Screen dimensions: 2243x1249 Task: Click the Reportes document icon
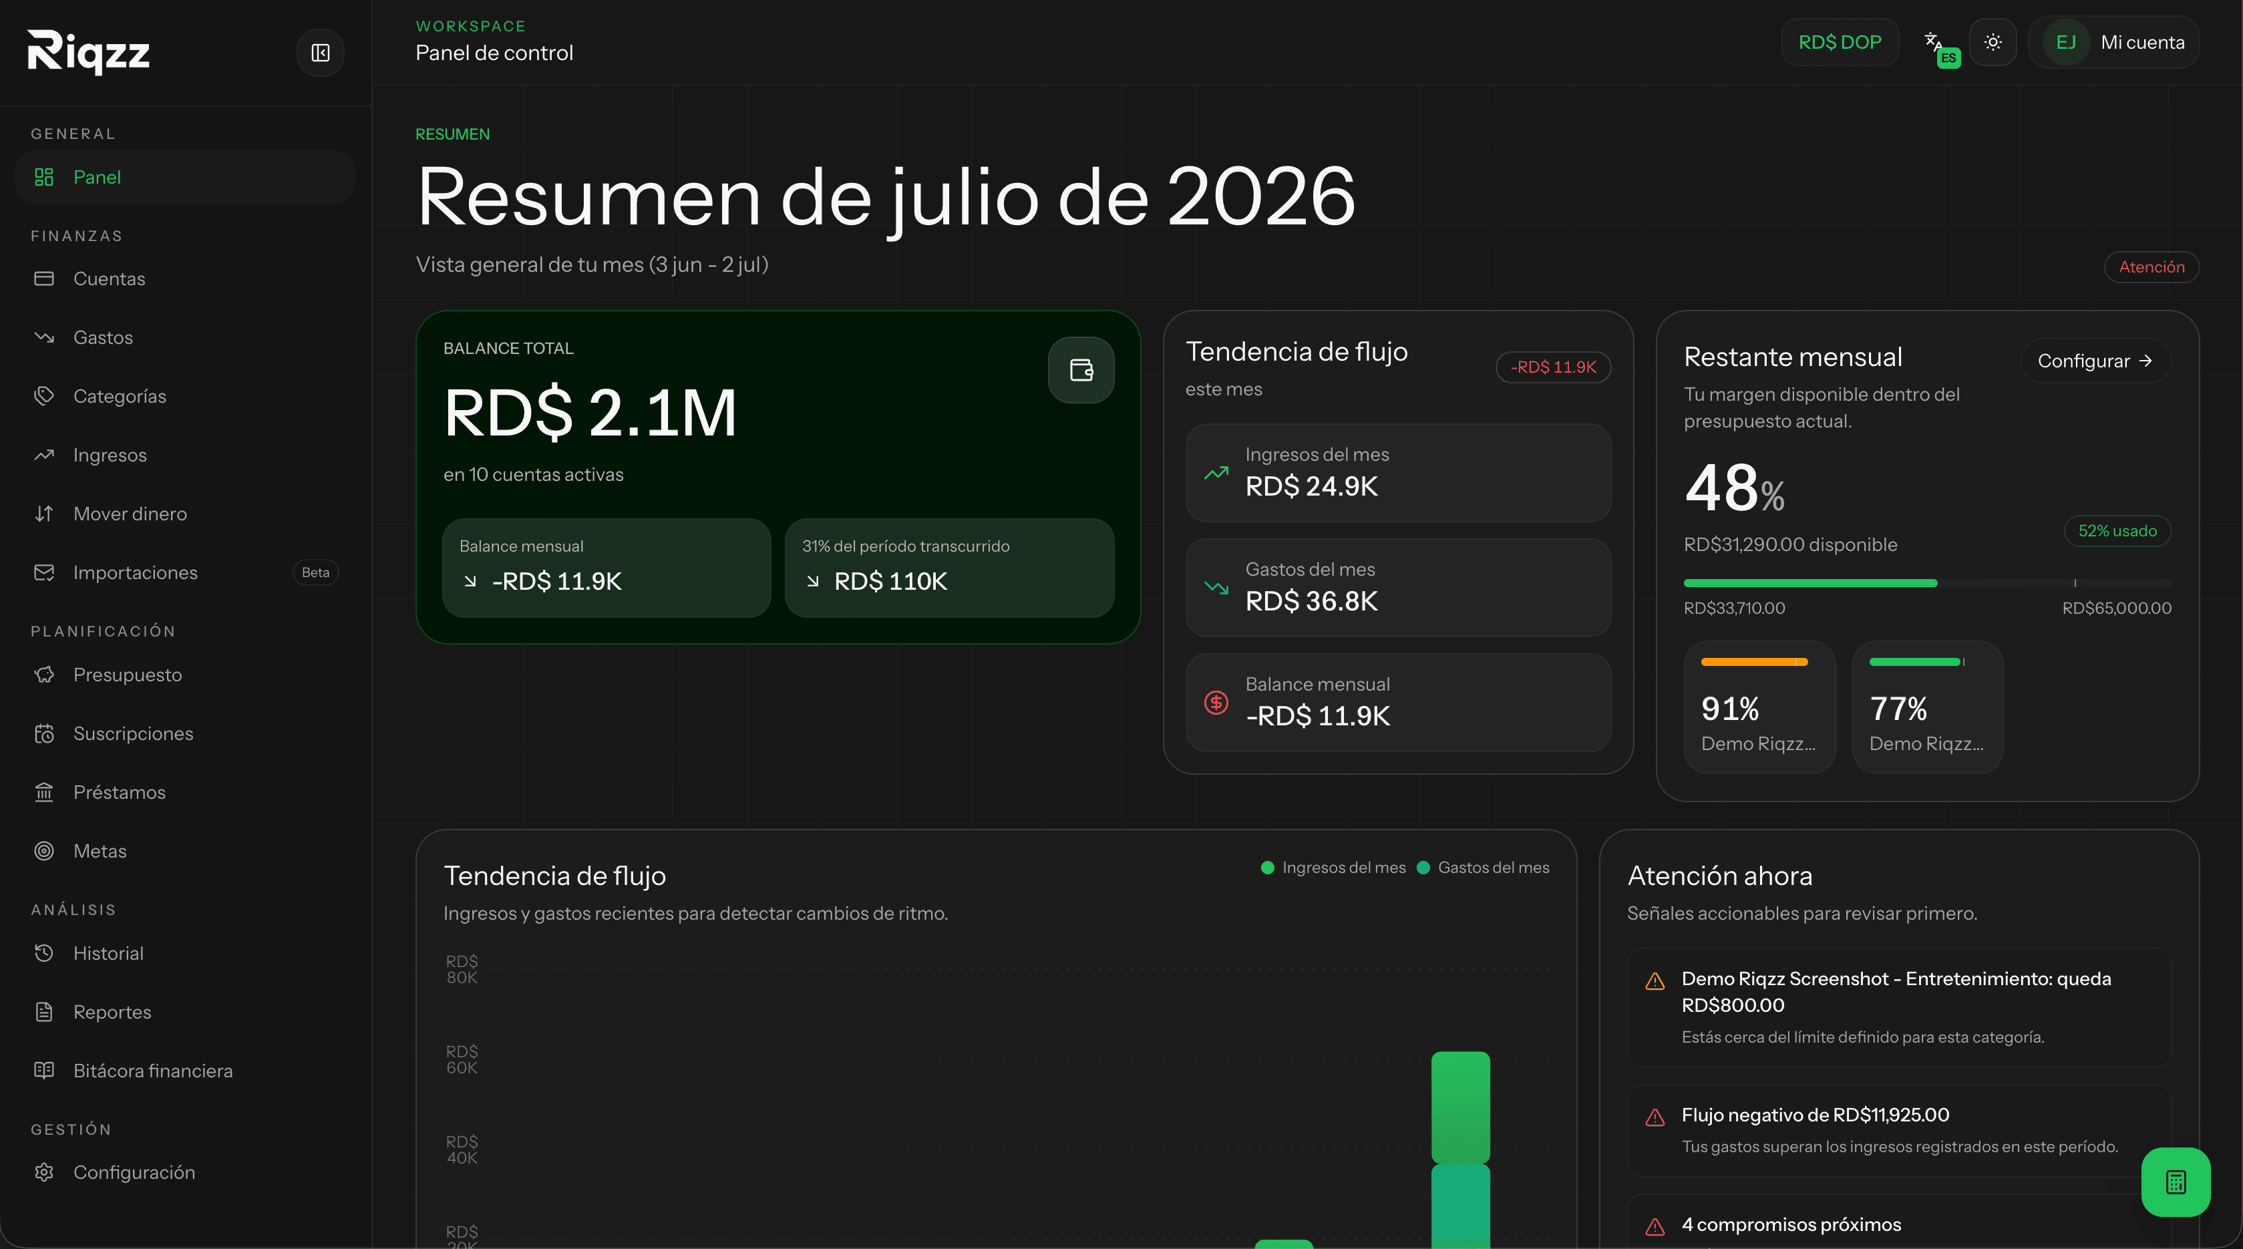[44, 1013]
